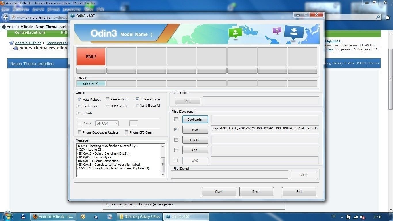393x221 pixels.
Task: Open Lesezeichen menu in Firefox
Action: 73,9
